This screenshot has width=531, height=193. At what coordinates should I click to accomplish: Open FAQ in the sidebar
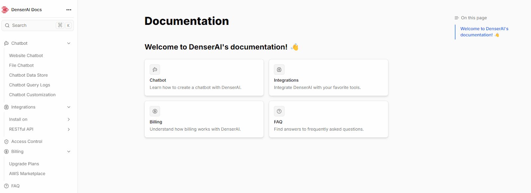pos(15,186)
